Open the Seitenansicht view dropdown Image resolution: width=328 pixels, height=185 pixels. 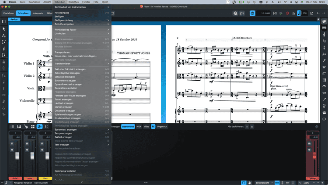point(264,183)
